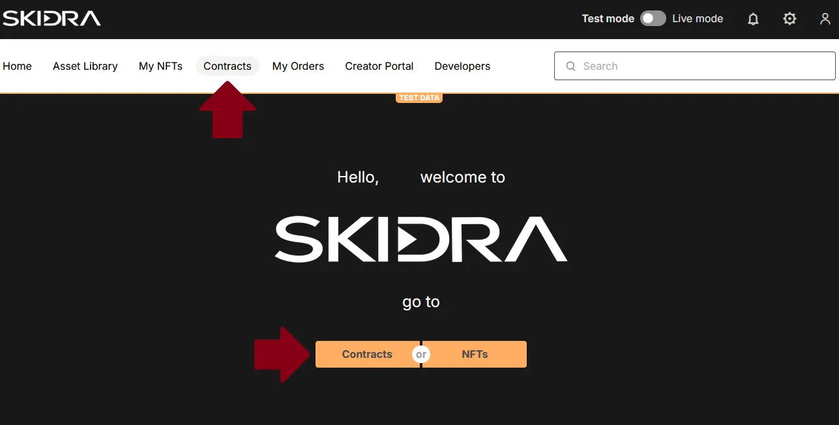
Task: Click the Live mode label
Action: coord(698,18)
